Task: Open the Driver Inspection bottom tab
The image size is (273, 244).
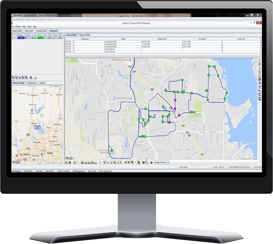Action: 105,171
